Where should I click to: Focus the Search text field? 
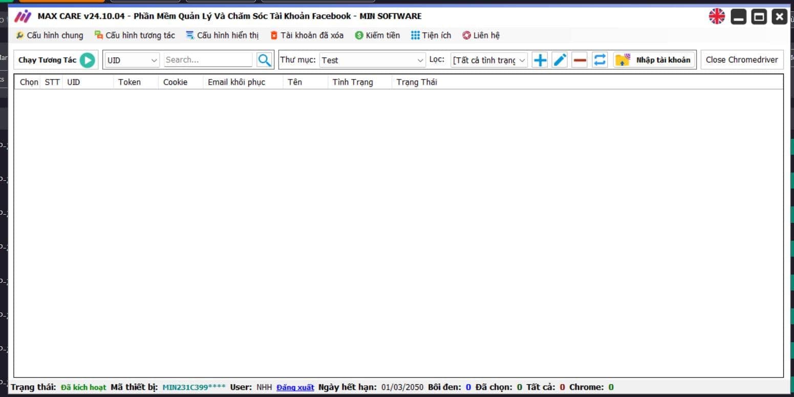click(x=208, y=60)
